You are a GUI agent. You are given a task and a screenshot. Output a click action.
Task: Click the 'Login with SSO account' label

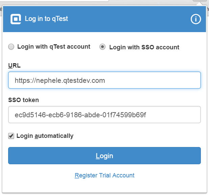(144, 47)
